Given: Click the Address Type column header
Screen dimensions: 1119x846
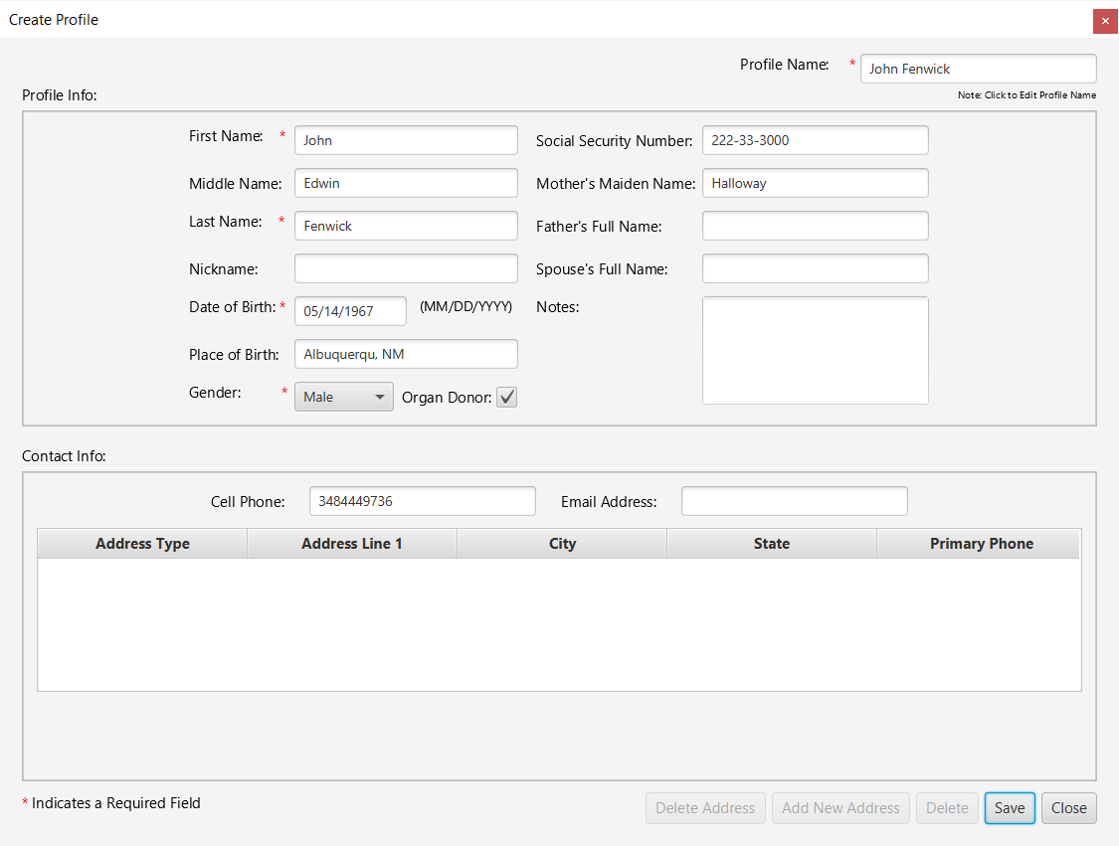Looking at the screenshot, I should [141, 543].
